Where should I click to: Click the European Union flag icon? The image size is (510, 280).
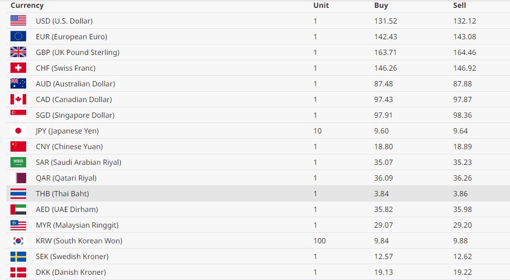point(18,37)
